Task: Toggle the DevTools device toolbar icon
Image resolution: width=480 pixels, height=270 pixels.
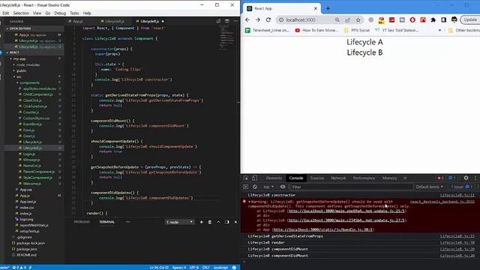Action: pos(254,178)
